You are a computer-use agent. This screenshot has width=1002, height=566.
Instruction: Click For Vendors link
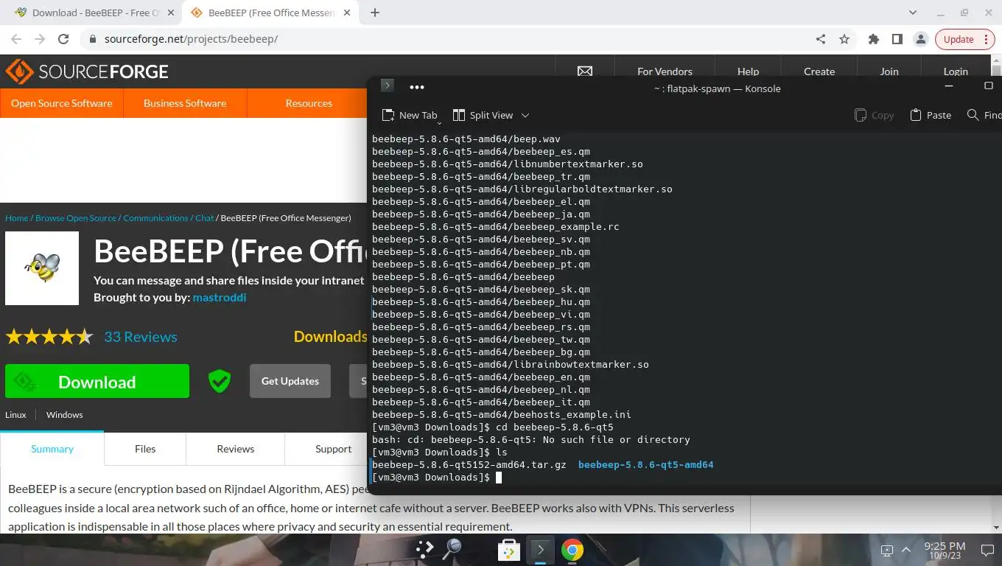pyautogui.click(x=665, y=71)
